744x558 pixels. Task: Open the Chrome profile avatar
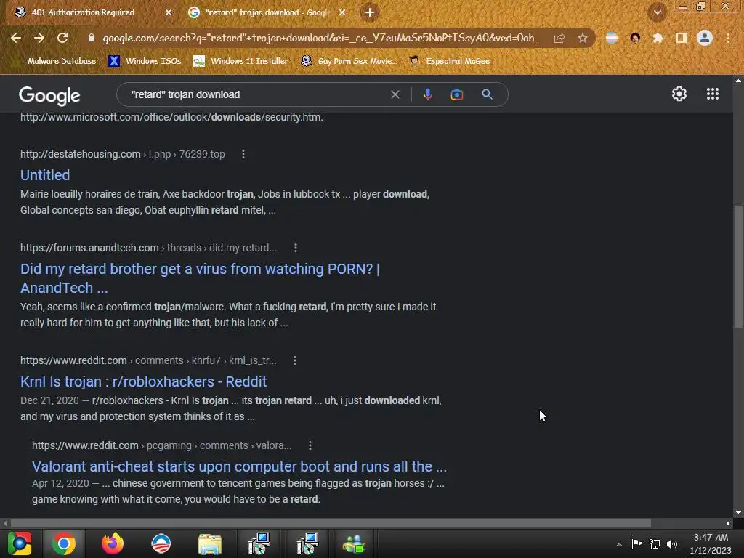[x=705, y=38]
